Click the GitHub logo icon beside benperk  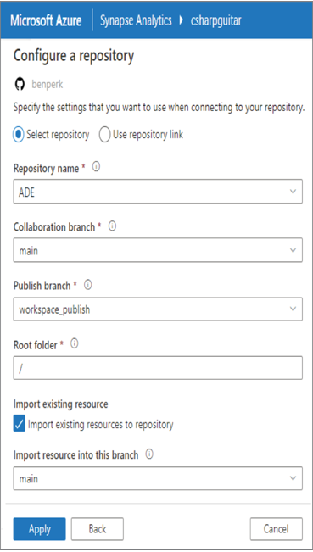click(x=20, y=85)
